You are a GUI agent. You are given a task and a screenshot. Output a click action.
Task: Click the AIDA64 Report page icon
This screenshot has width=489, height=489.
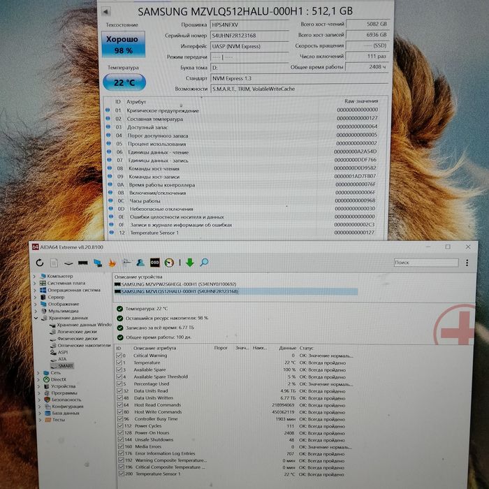point(54,263)
